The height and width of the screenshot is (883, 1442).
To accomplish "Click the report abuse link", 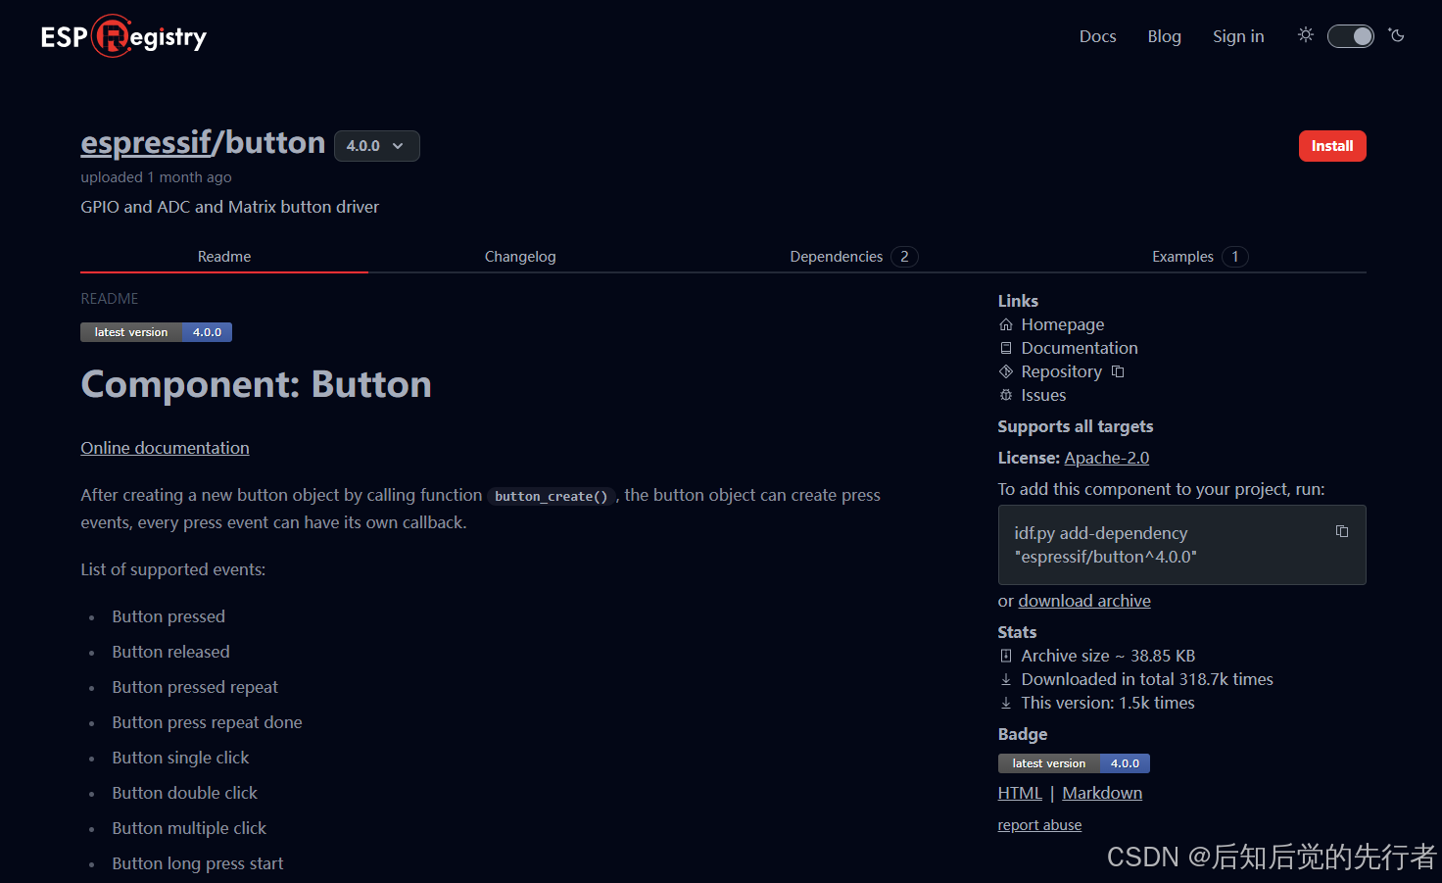I will pyautogui.click(x=1039, y=825).
